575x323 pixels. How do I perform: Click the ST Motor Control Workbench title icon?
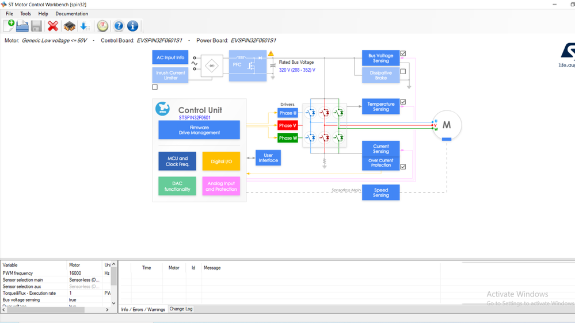(4, 5)
